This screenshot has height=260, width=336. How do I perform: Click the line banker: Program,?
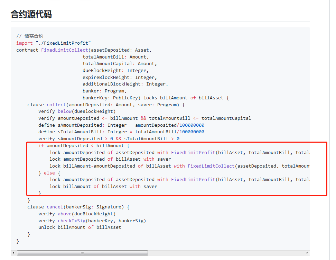pyautogui.click(x=105, y=91)
